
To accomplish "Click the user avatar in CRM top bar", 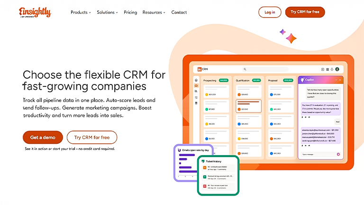I will click(x=337, y=69).
